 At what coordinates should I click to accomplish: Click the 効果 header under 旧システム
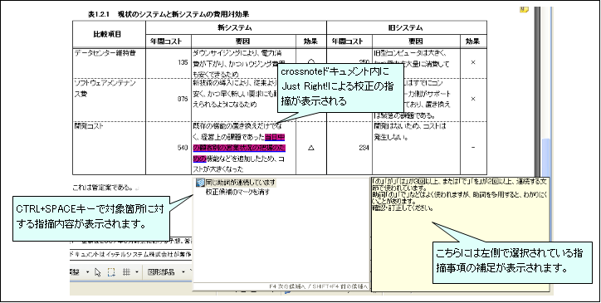[x=473, y=42]
